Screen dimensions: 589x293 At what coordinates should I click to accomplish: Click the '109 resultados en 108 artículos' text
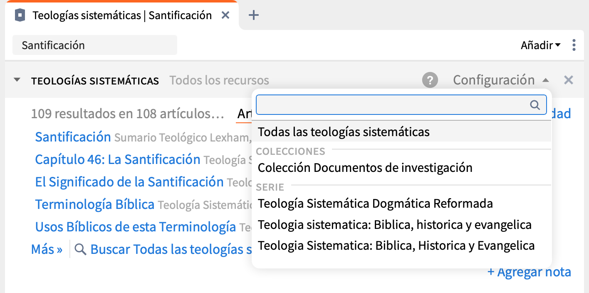click(x=128, y=114)
